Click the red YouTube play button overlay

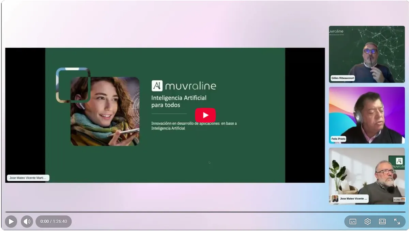[205, 115]
